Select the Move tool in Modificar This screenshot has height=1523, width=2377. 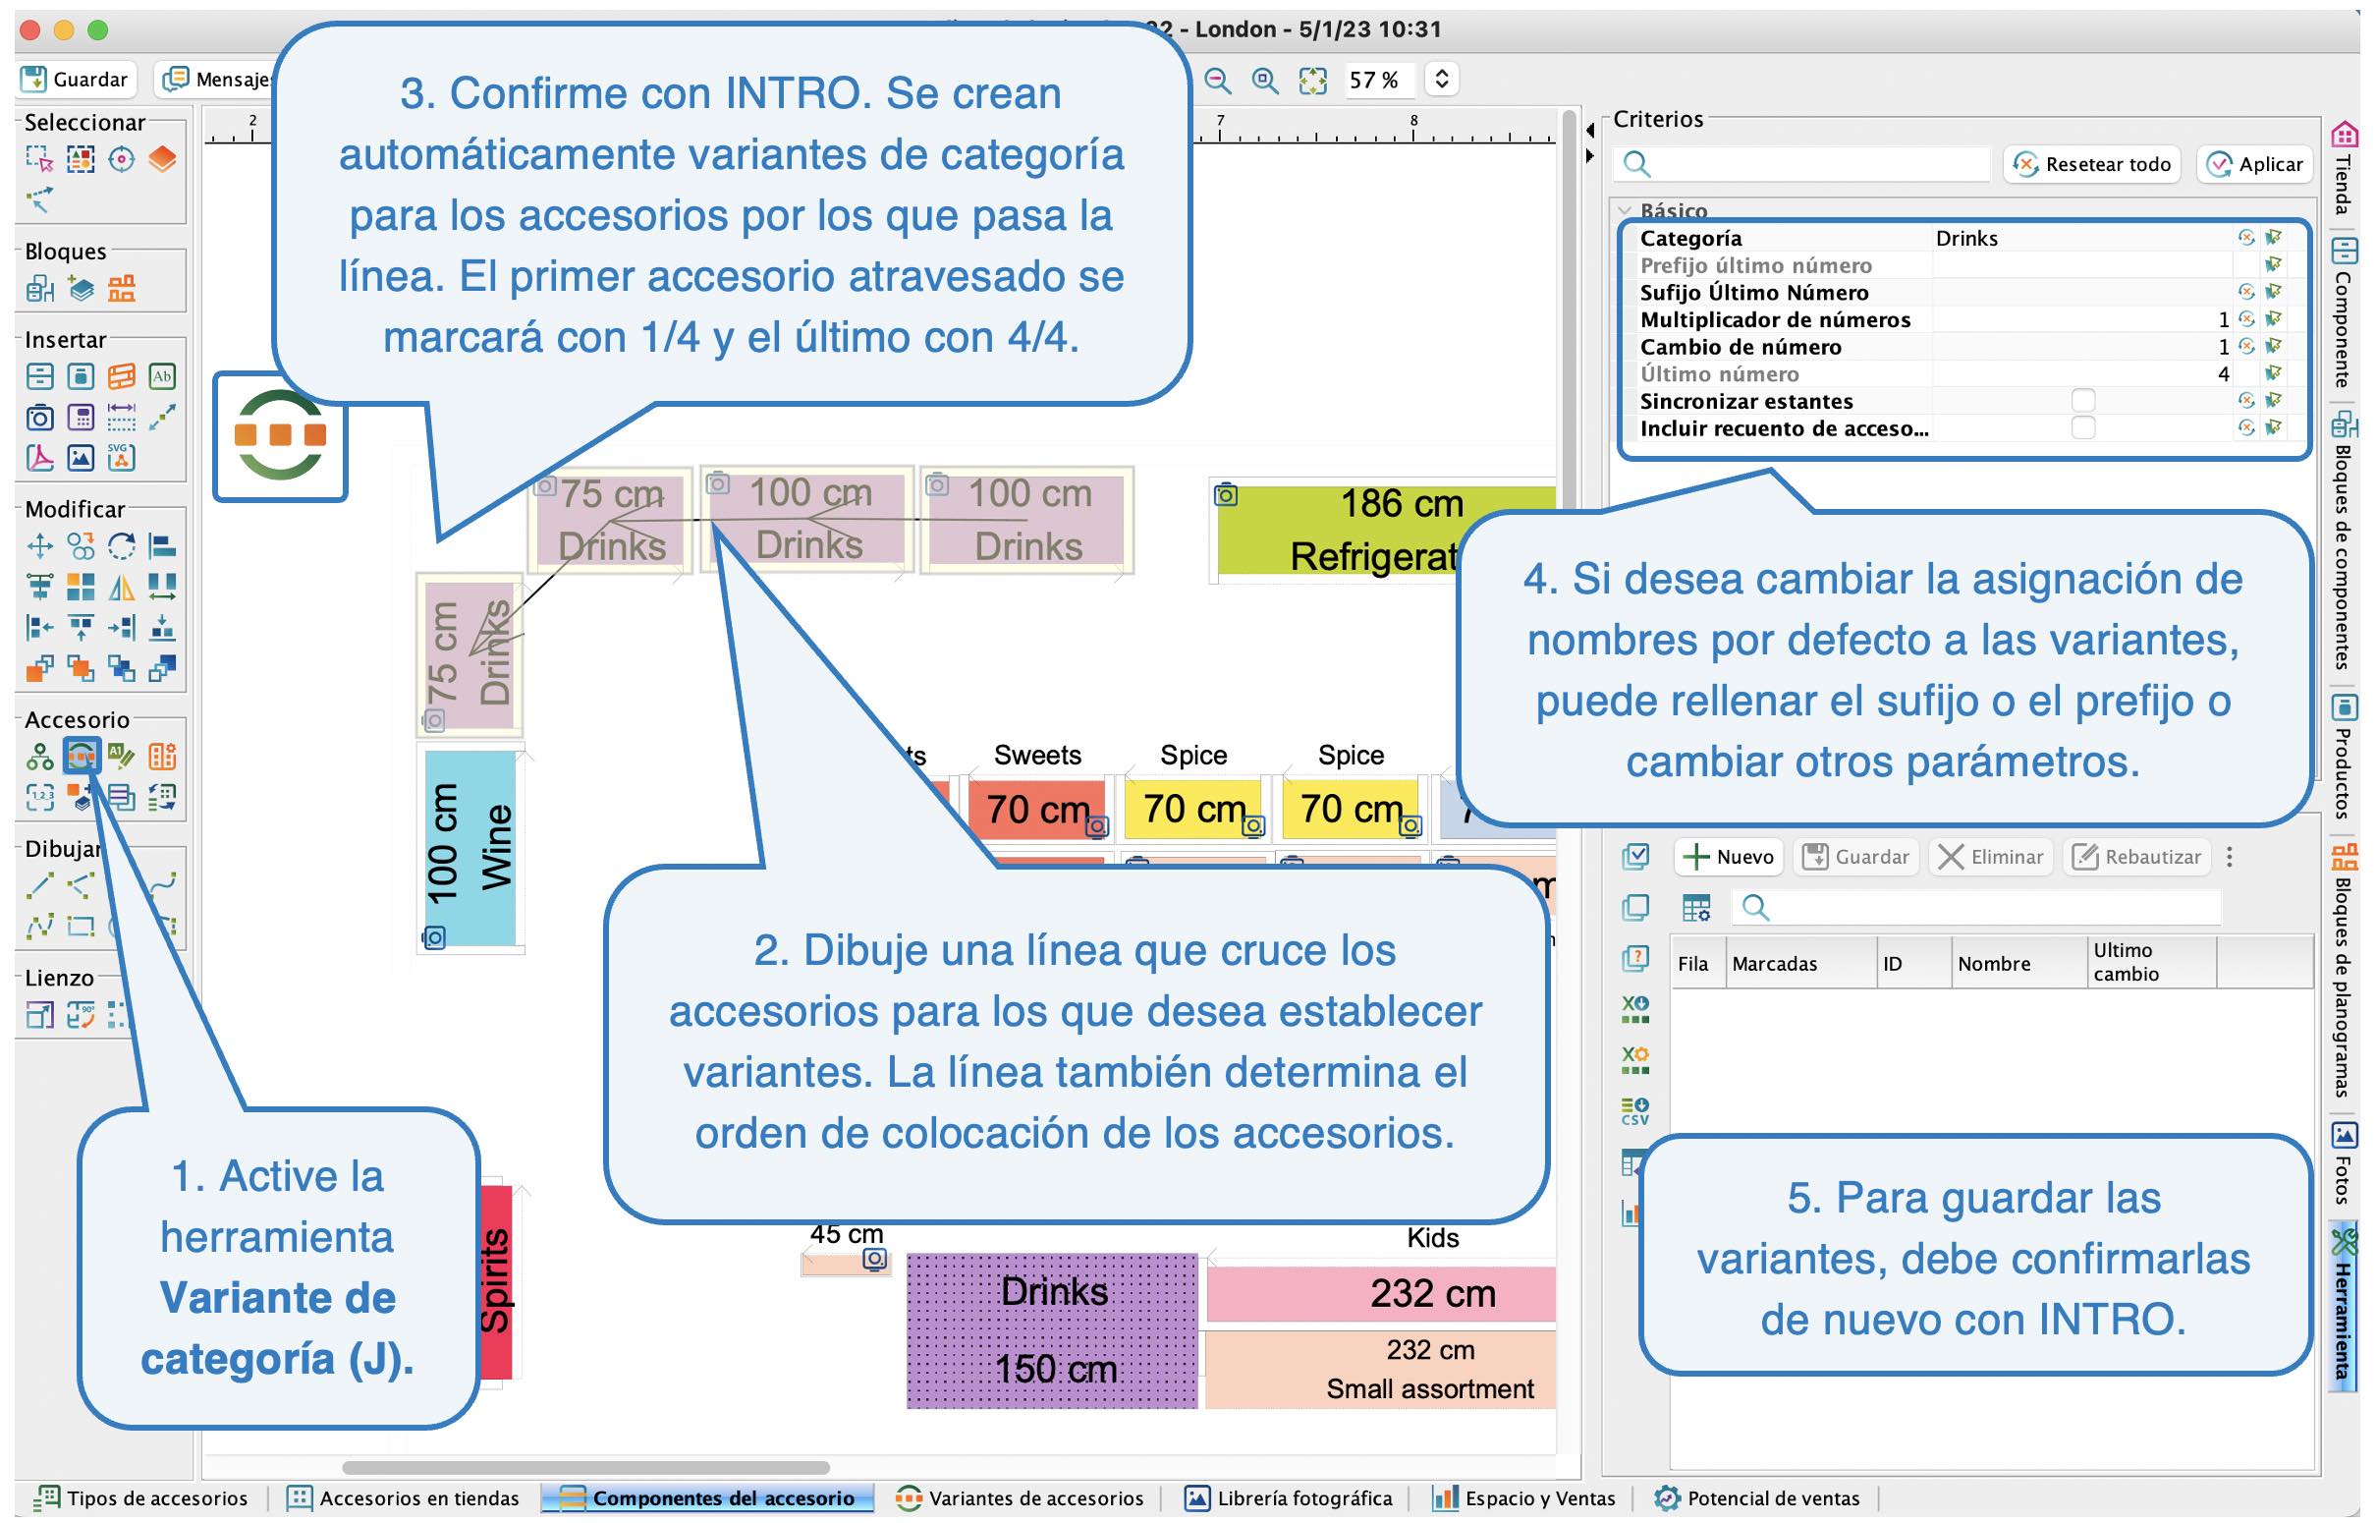tap(39, 546)
